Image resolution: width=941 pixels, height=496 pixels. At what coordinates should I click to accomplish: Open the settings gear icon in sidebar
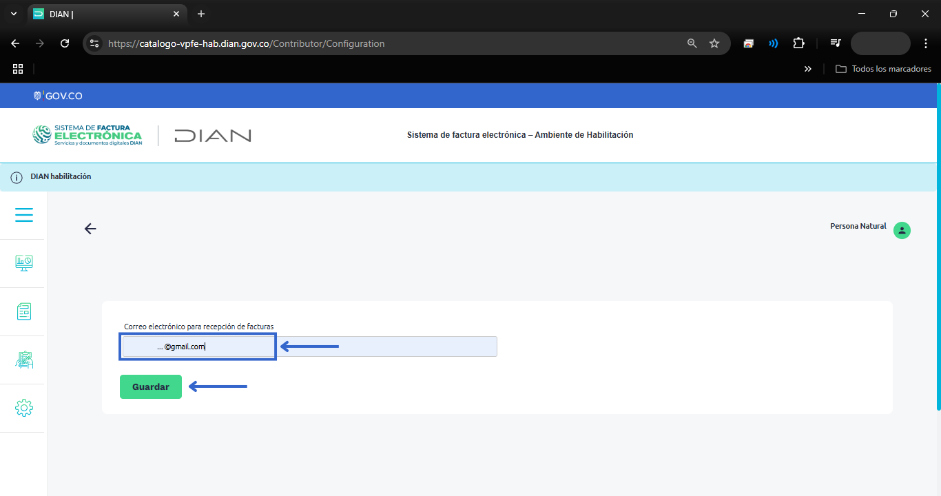[24, 408]
